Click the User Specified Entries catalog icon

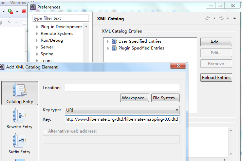(114, 41)
